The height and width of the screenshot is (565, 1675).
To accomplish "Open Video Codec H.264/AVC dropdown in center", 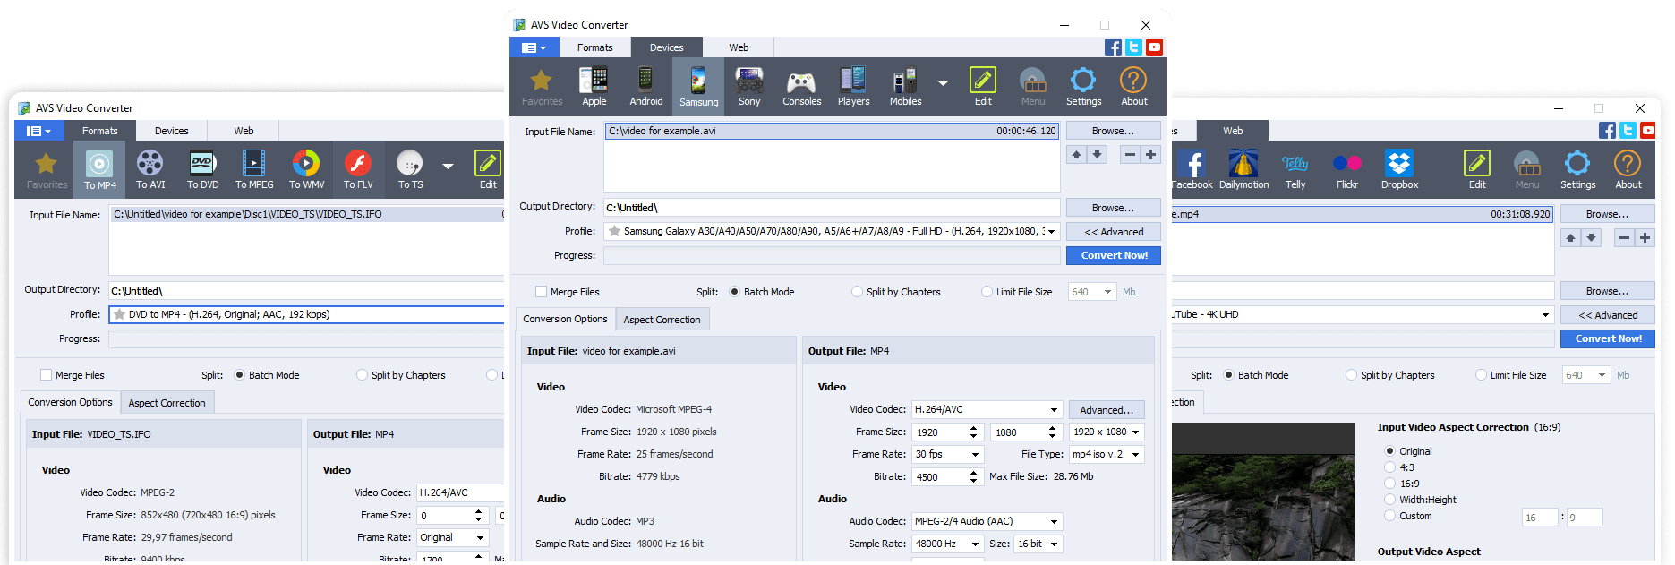I will [x=1054, y=410].
